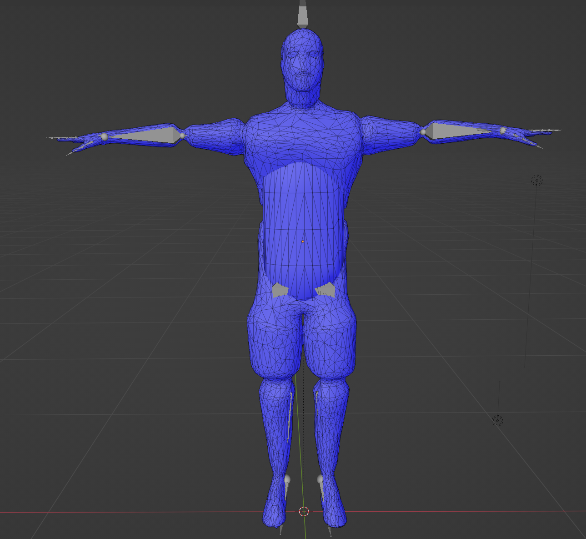Select the head bone above the character's head
The width and height of the screenshot is (586, 539).
pyautogui.click(x=303, y=14)
